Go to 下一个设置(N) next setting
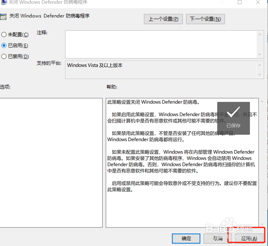Image resolution: width=268 pixels, height=246 pixels. tap(205, 19)
